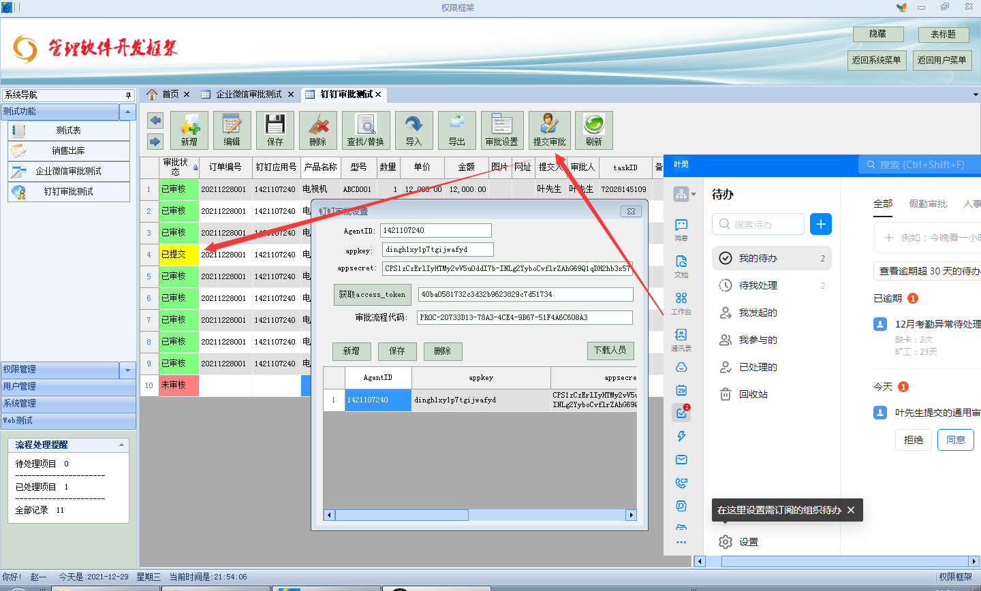Close the 企业微信审批测试 tab
The image size is (981, 591).
(291, 95)
